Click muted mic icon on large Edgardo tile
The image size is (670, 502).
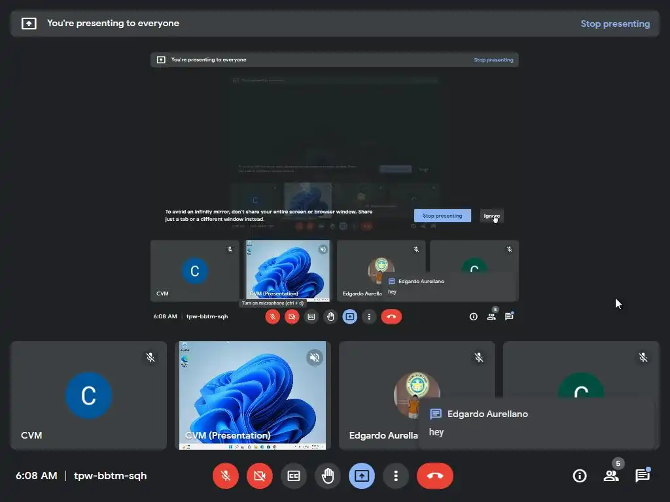(478, 358)
